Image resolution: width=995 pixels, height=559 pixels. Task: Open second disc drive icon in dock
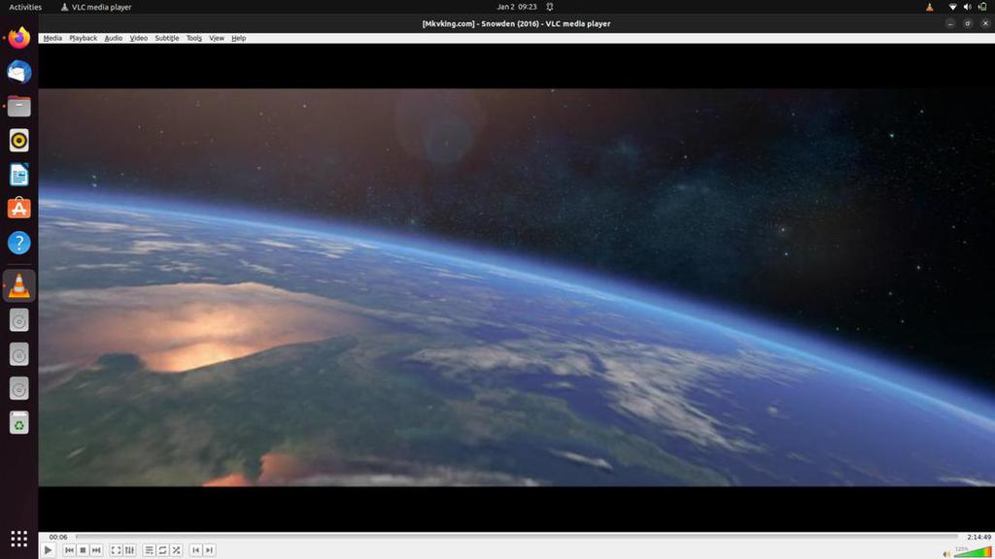pyautogui.click(x=19, y=355)
